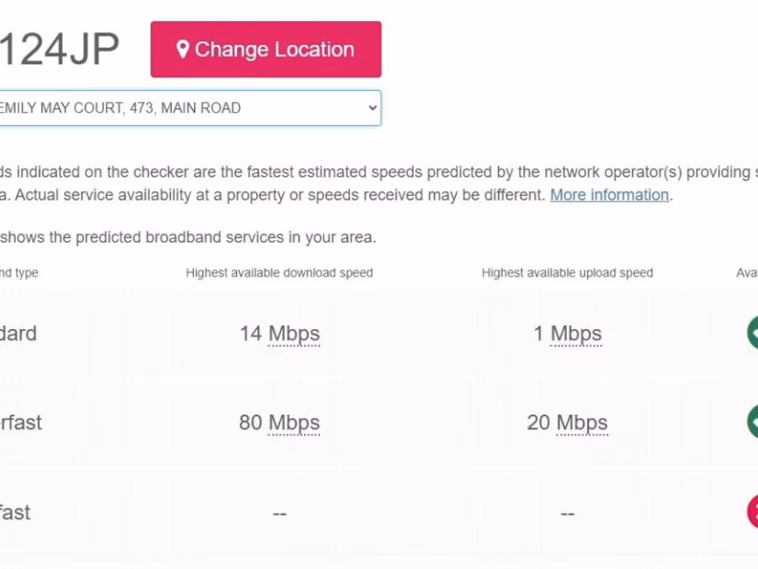Select the Superfast broadband row label
Image resolution: width=758 pixels, height=569 pixels.
pyautogui.click(x=21, y=422)
